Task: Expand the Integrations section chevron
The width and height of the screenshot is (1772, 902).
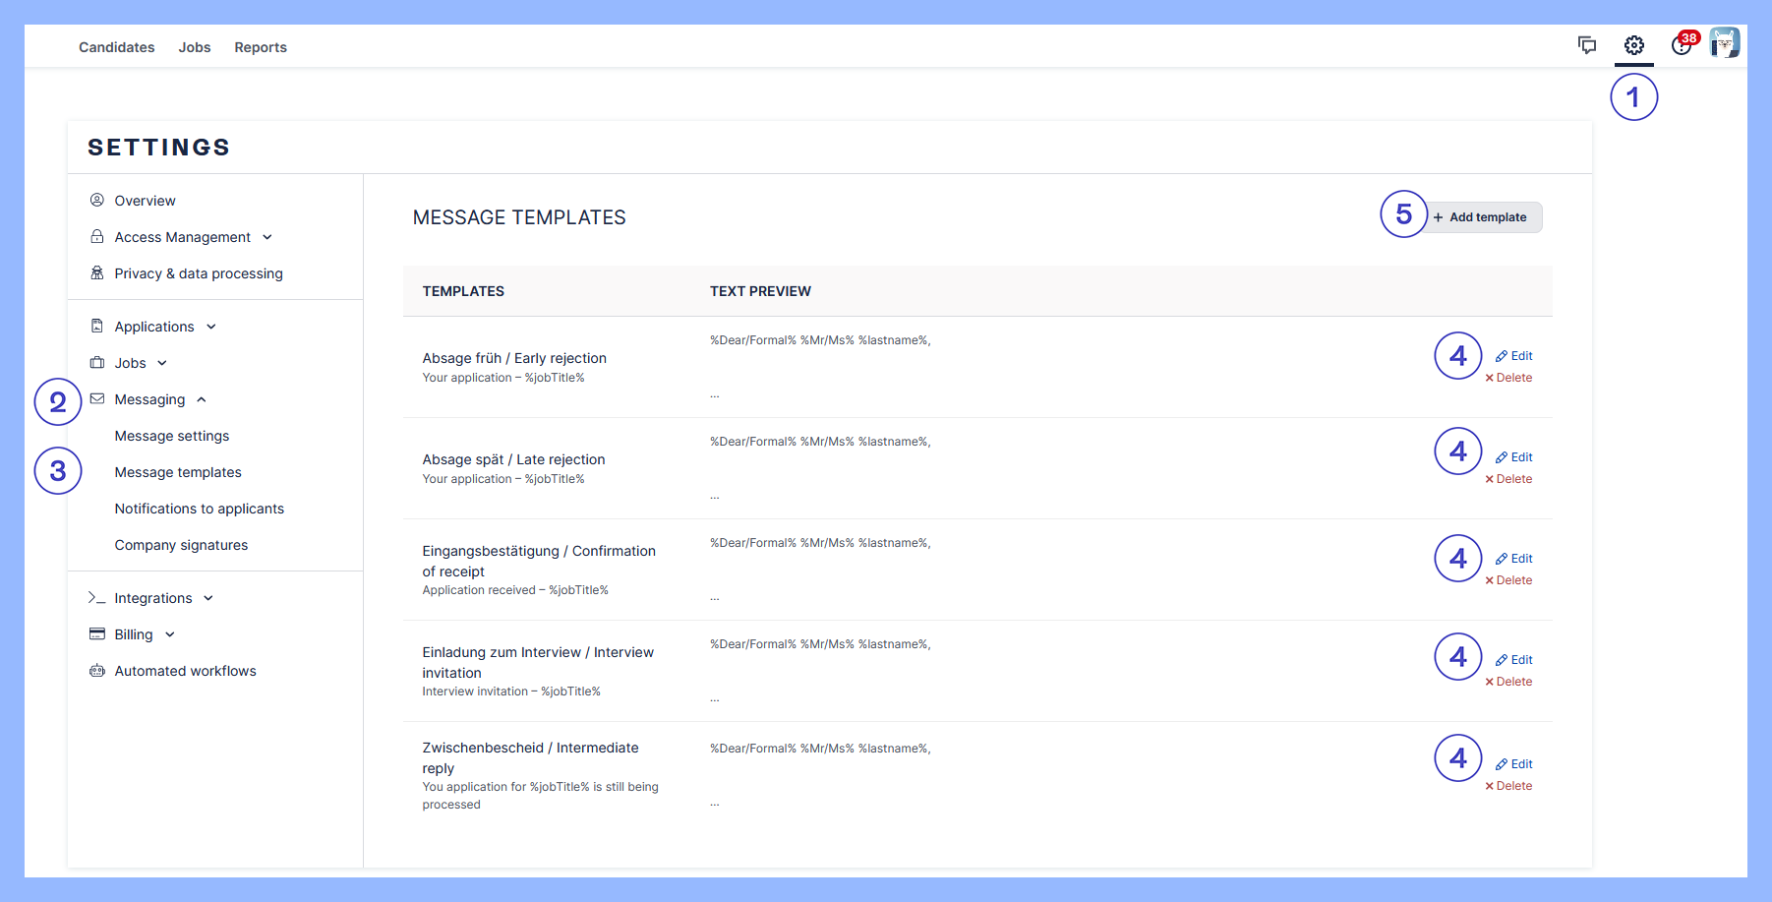Action: tap(208, 598)
